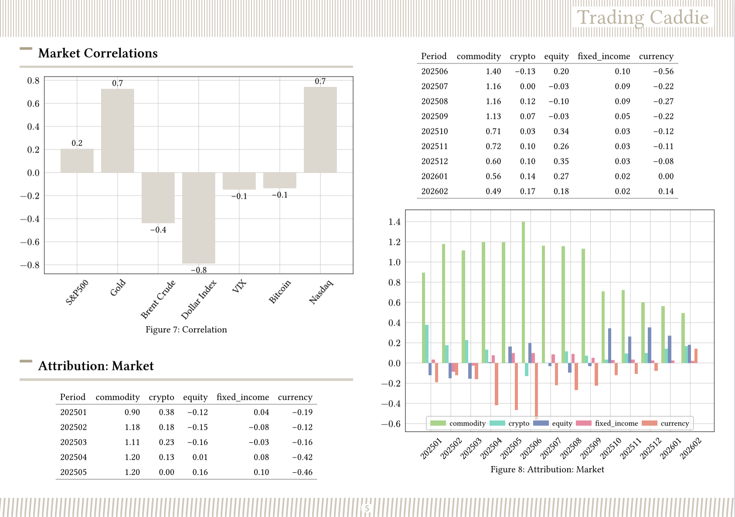Click the Brent Crude correlation bar
The width and height of the screenshot is (735, 517).
click(x=158, y=198)
